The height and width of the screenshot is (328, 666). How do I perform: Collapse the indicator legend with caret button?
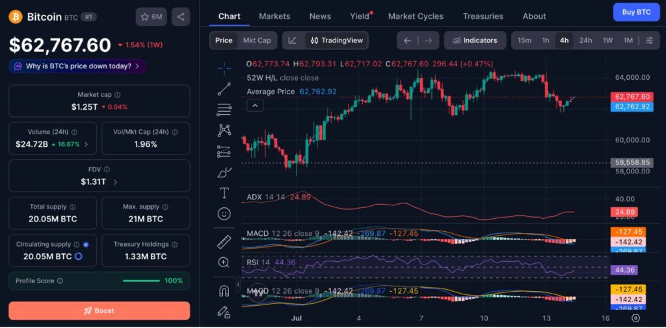[x=255, y=106]
